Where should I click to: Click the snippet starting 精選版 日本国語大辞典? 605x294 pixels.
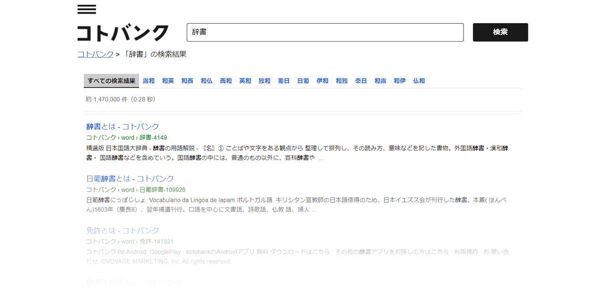pos(297,153)
